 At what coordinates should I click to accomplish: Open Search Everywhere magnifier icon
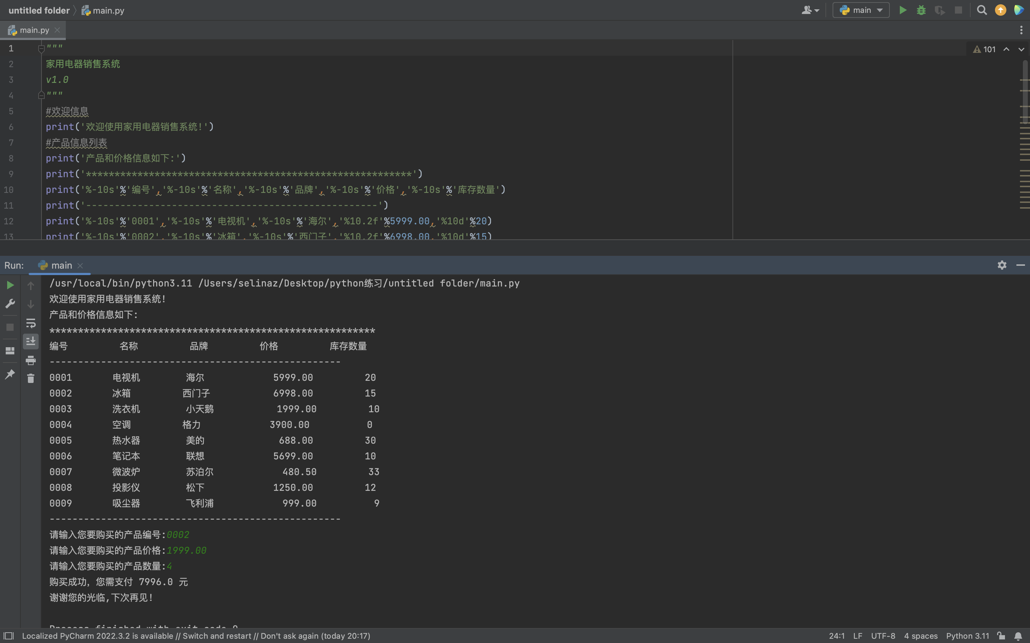pos(981,10)
